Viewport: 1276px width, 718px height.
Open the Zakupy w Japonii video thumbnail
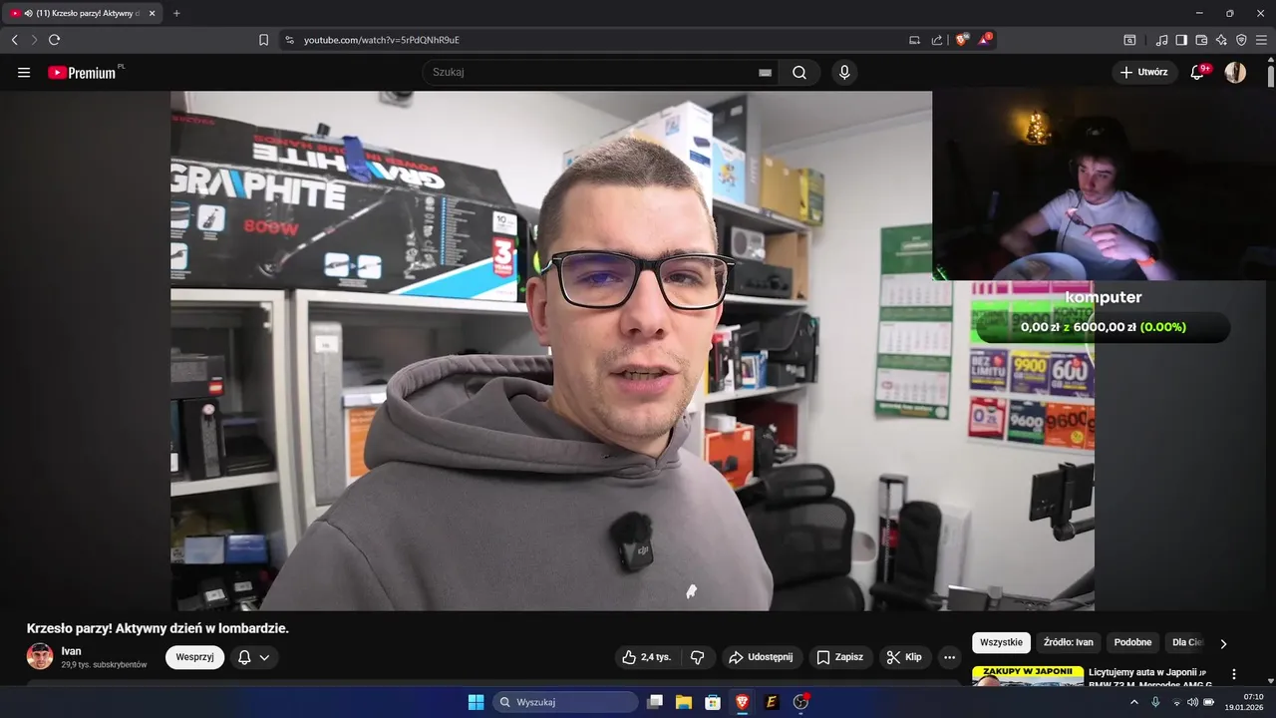[x=1027, y=676]
